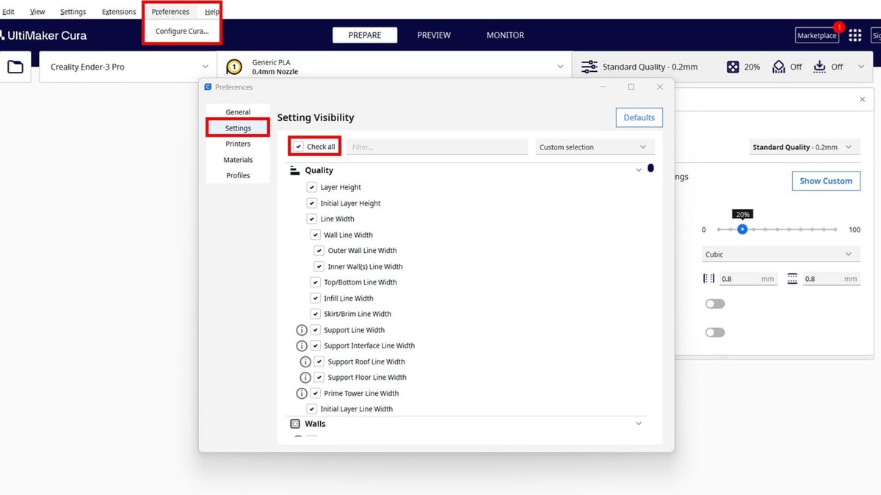Open the Custom selection dropdown
The width and height of the screenshot is (881, 495).
point(594,147)
